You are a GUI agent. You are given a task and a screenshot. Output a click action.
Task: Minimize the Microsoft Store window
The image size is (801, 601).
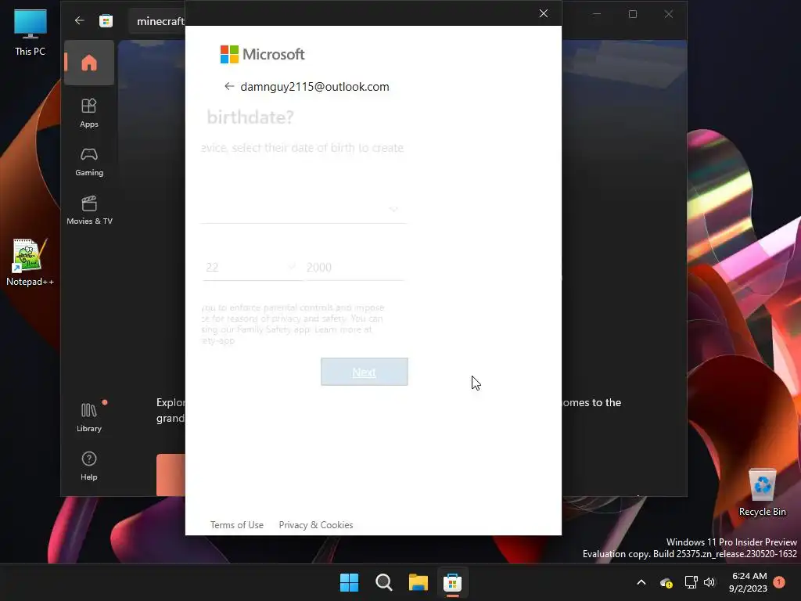coord(597,14)
